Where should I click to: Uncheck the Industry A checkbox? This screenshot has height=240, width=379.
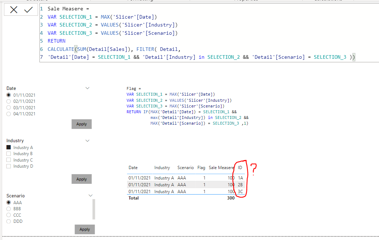tap(9, 147)
